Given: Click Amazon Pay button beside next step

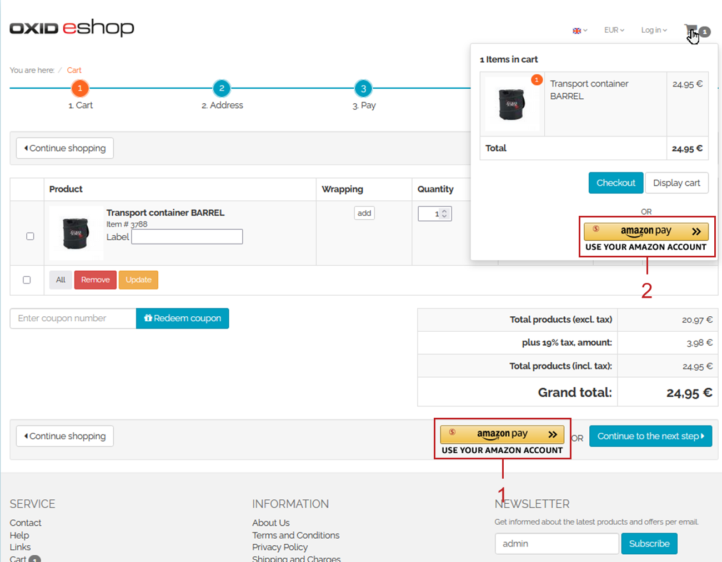Looking at the screenshot, I should pyautogui.click(x=502, y=434).
